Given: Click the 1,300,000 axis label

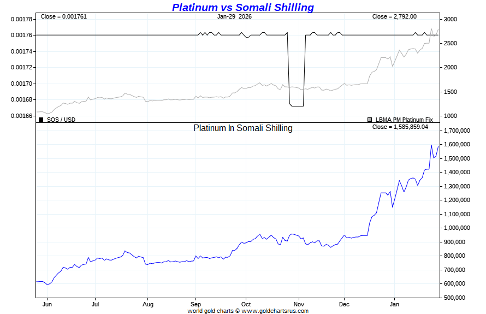Looking at the screenshot, I should click(457, 186).
